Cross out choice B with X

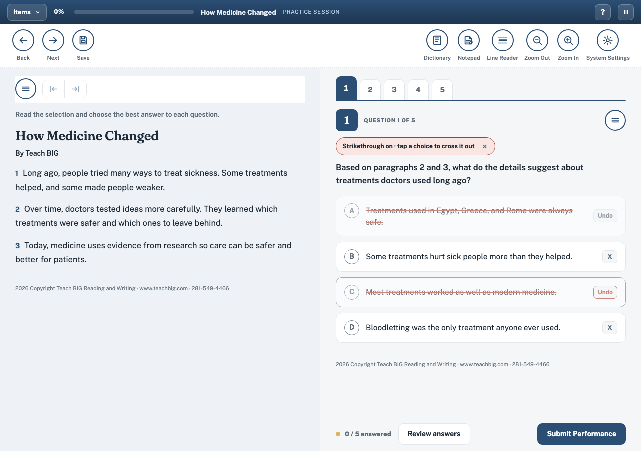[609, 257]
